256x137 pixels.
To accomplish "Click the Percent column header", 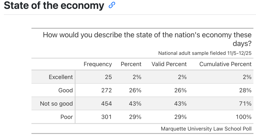I will tap(131, 64).
